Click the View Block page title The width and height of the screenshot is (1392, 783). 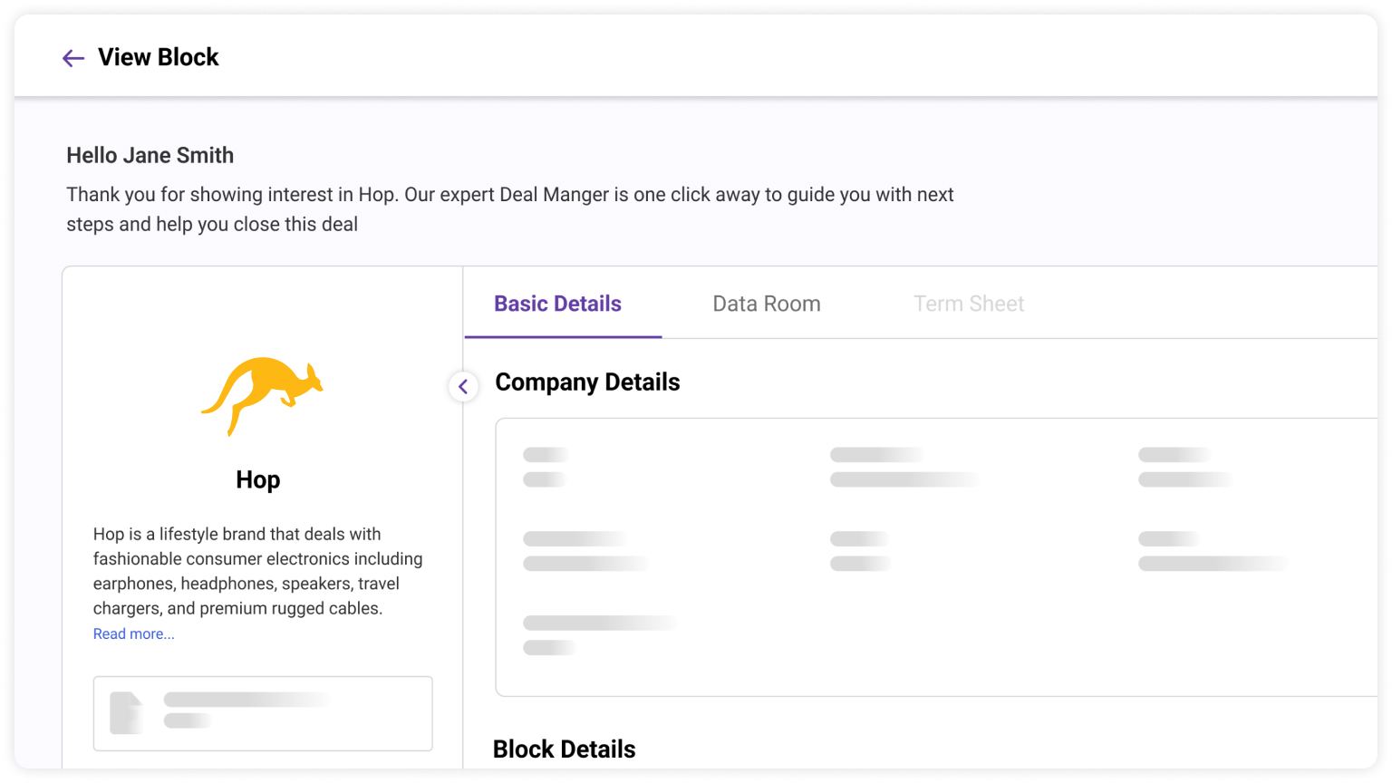(x=159, y=57)
